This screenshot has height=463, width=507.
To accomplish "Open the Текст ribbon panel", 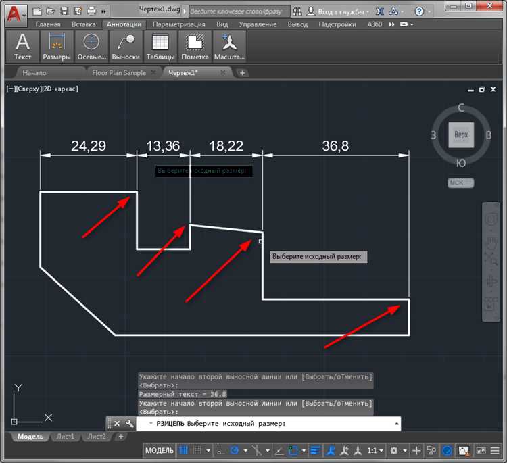I will coord(22,47).
